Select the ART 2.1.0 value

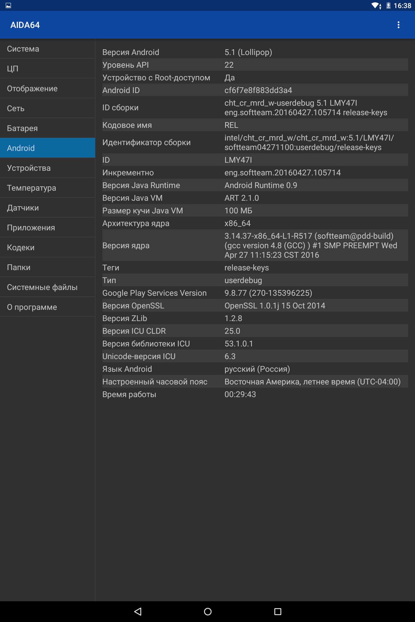pyautogui.click(x=242, y=198)
